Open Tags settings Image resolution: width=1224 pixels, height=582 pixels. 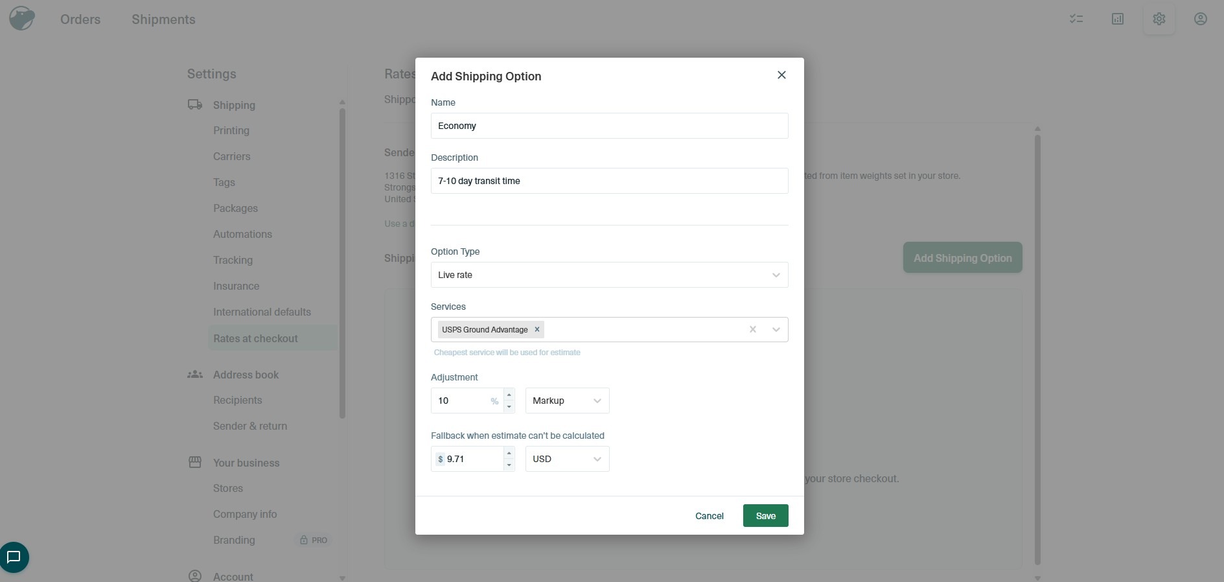pos(224,182)
